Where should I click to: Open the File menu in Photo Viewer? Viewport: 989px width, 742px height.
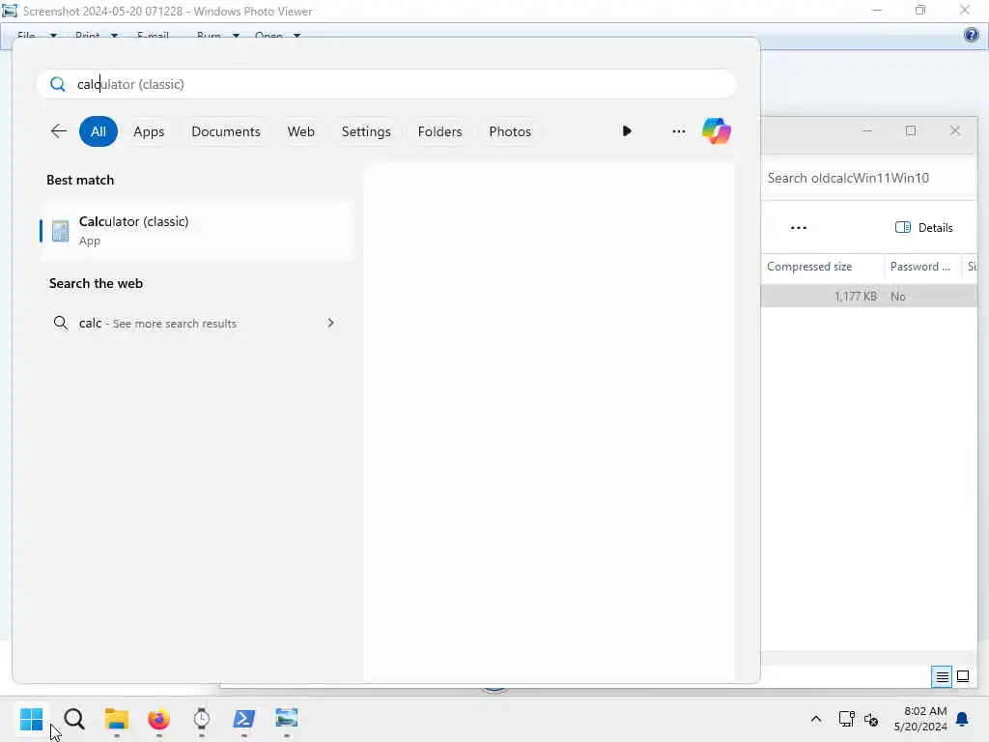click(x=37, y=36)
